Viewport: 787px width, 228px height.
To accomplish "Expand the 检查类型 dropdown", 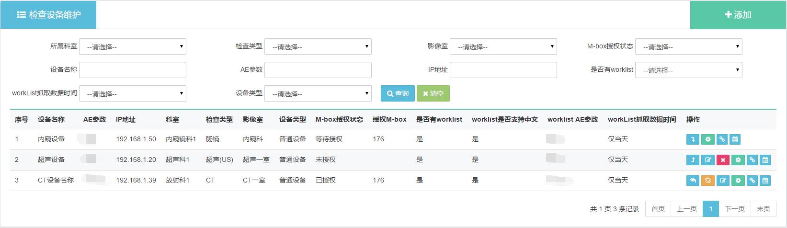I will (x=318, y=46).
